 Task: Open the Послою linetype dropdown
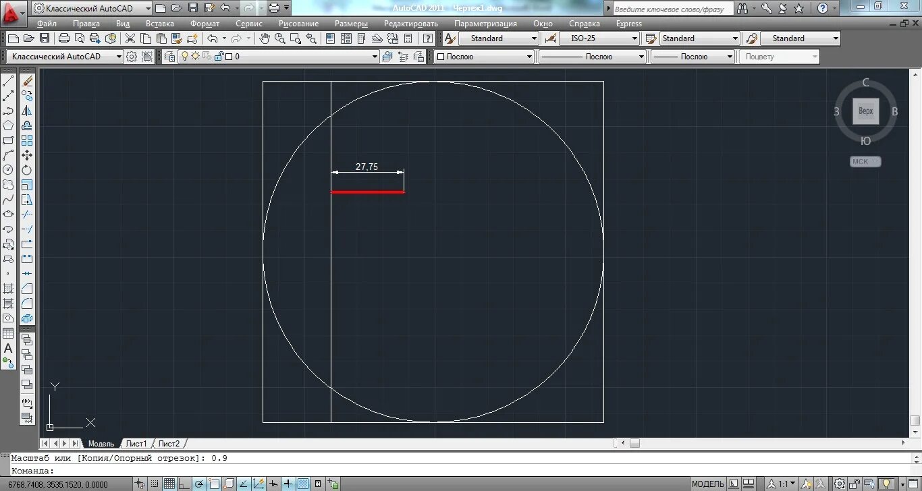pos(592,57)
